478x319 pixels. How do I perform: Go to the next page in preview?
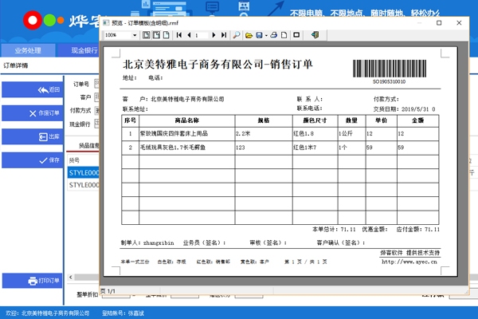[x=214, y=35]
